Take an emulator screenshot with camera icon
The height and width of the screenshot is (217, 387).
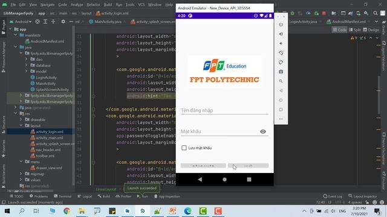(281, 72)
